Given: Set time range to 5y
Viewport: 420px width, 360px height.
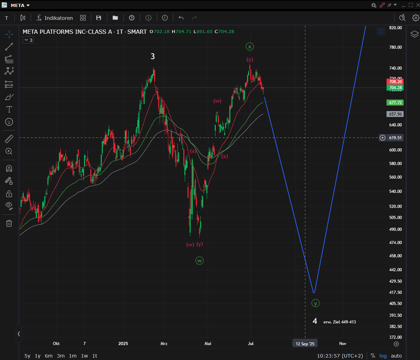Looking at the screenshot, I should pyautogui.click(x=28, y=356).
